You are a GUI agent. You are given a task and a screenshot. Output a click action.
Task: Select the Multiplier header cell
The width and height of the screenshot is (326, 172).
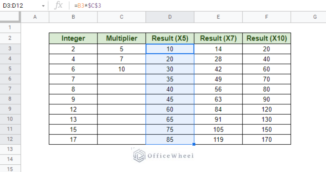pos(122,38)
